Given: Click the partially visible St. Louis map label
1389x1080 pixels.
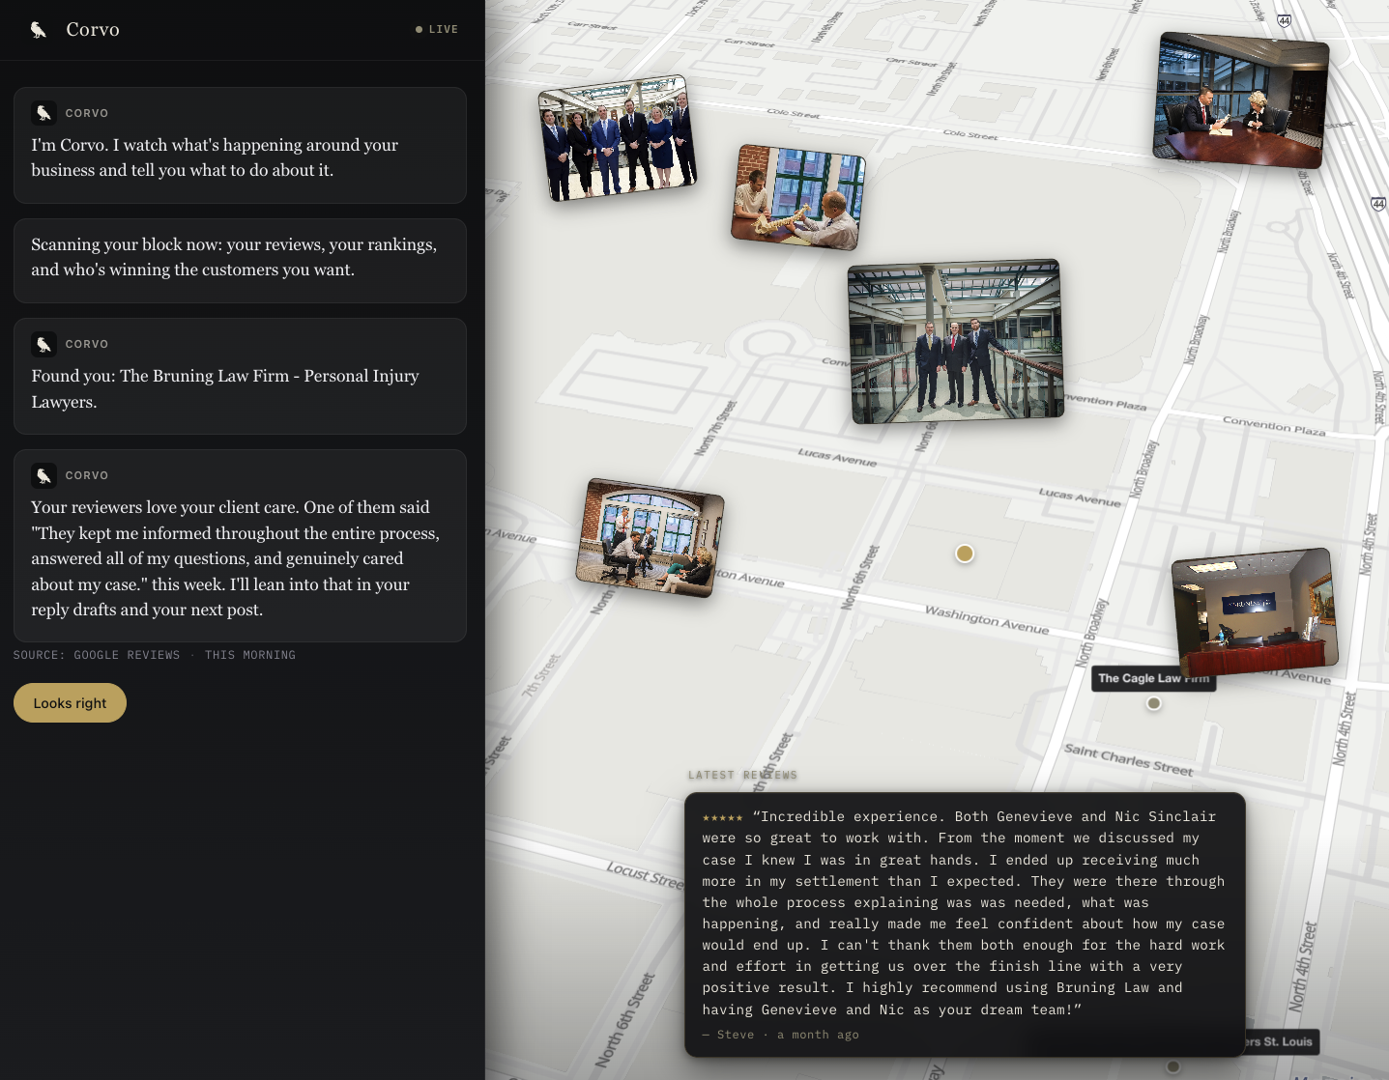Looking at the screenshot, I should [x=1280, y=1041].
